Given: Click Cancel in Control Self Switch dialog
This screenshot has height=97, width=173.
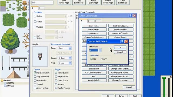Looking at the screenshot, I should [120, 52].
